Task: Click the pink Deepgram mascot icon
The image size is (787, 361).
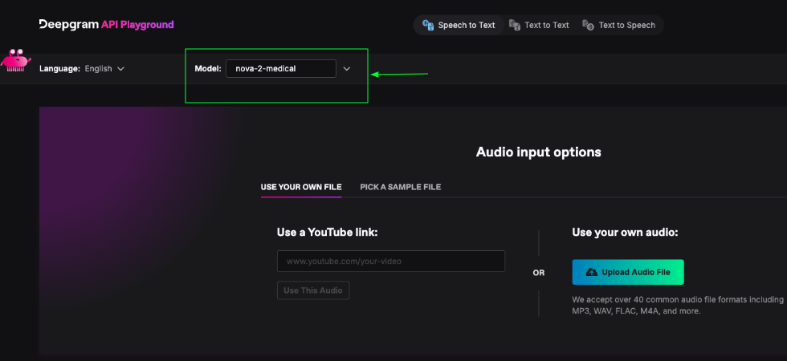Action: [x=14, y=61]
